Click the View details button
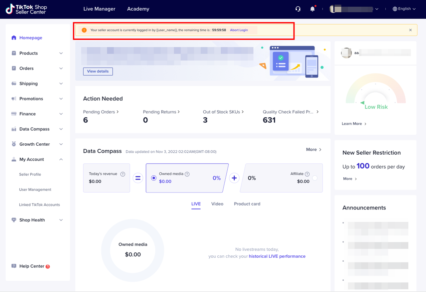Viewport: 426px width, 292px height. [98, 72]
